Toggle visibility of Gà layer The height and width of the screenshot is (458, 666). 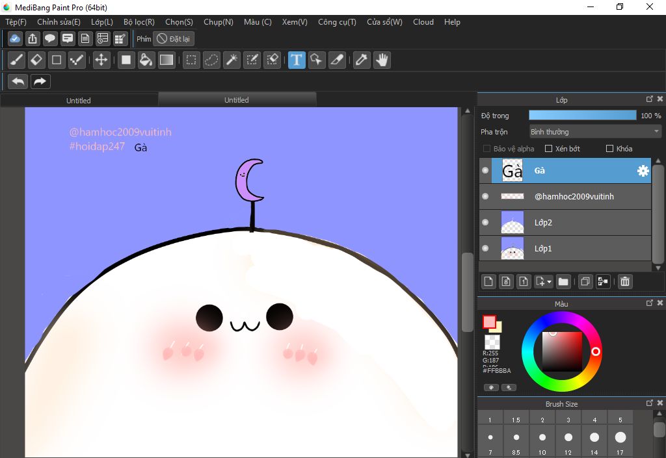tap(485, 170)
